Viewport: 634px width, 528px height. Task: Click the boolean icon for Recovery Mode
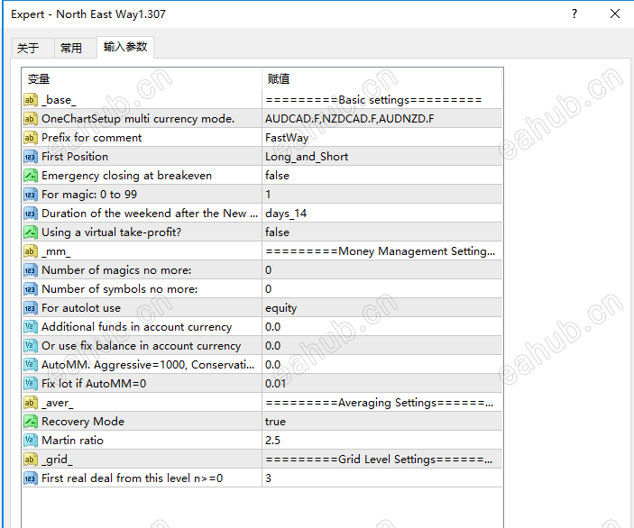tap(31, 422)
